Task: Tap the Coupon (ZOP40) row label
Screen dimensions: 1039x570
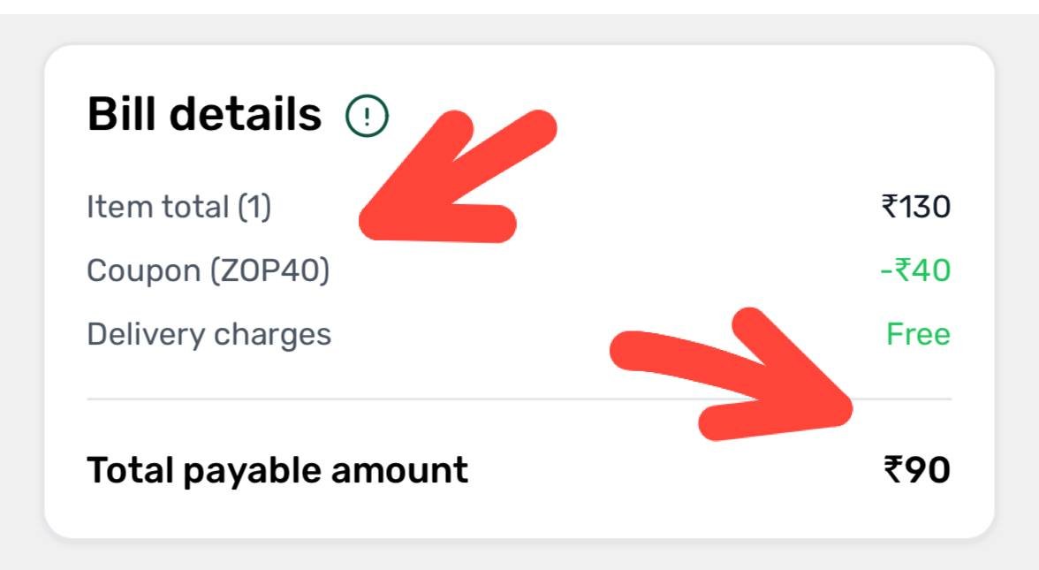Action: pos(209,270)
